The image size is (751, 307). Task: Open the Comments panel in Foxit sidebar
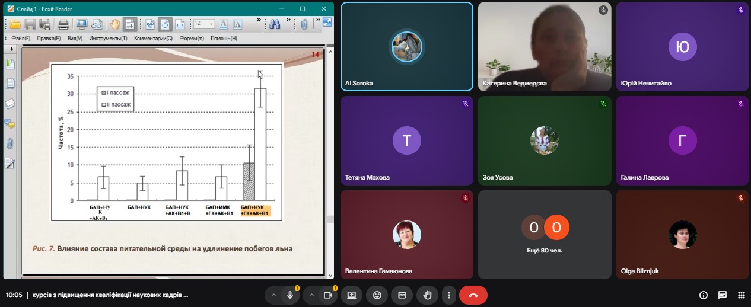pos(10,123)
